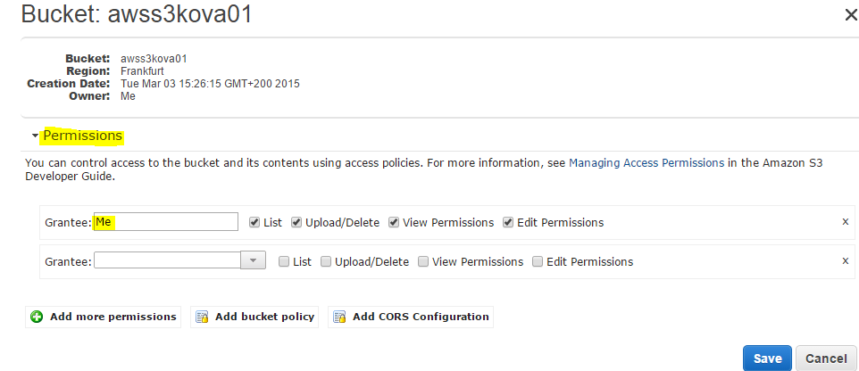
Task: Uncheck Upload/Delete for grantee Me
Action: (296, 222)
